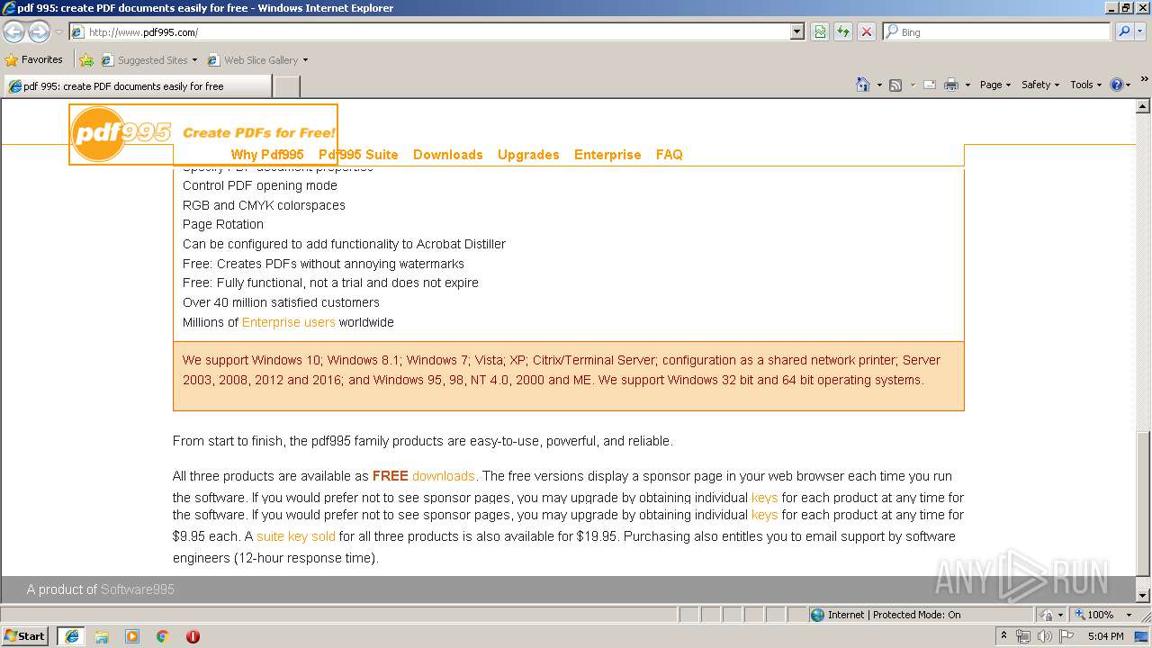
Task: Open the Favorites star button
Action: [x=34, y=60]
